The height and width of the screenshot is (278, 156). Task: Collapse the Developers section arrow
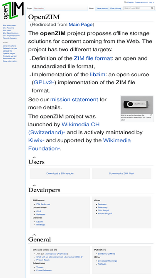tap(34, 185)
